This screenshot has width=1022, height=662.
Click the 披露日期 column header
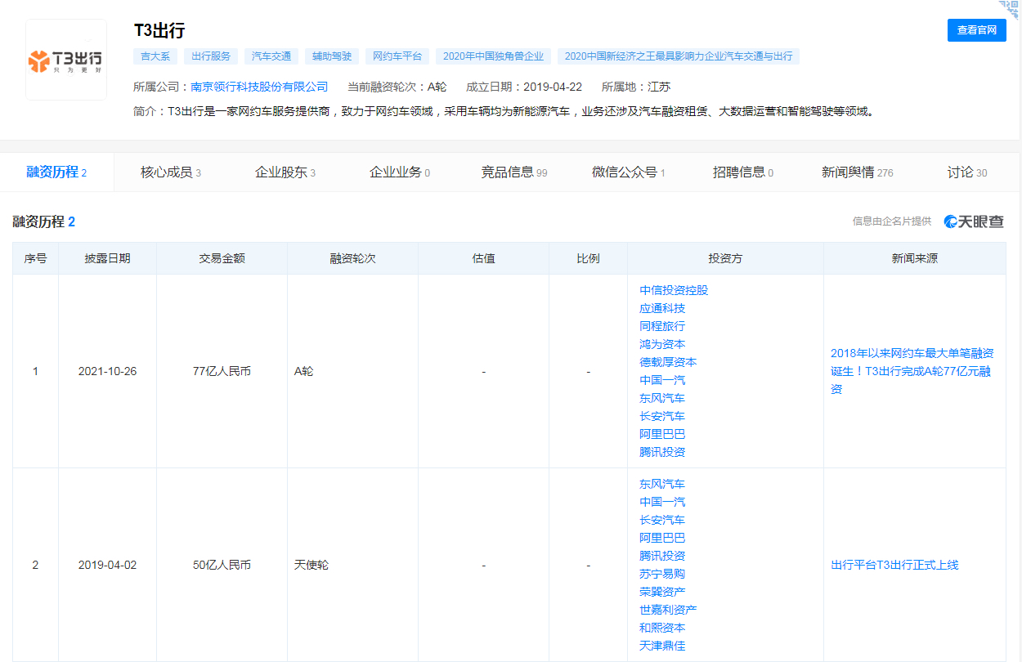pos(107,258)
